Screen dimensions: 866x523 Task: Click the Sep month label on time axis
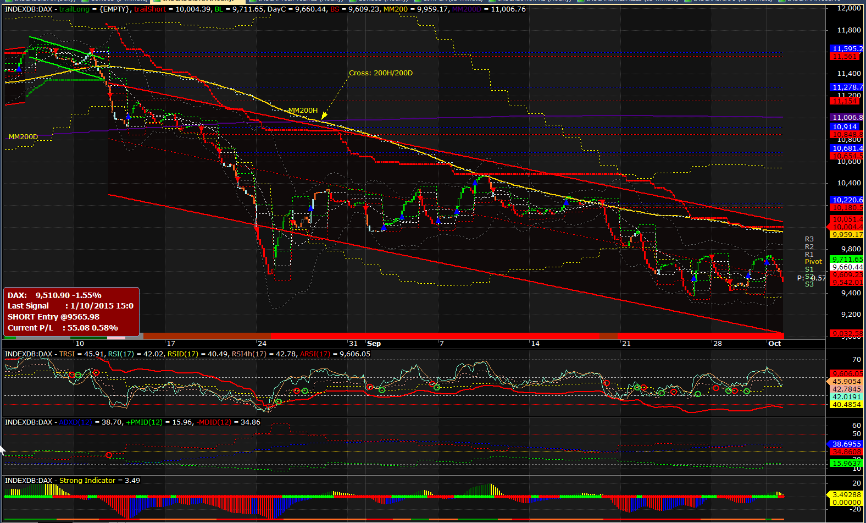(x=374, y=343)
